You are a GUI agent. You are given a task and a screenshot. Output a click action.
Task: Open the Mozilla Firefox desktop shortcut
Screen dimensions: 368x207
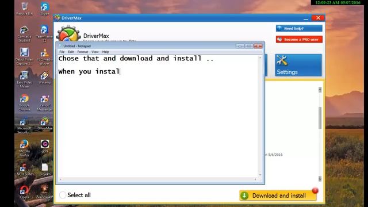pyautogui.click(x=24, y=148)
